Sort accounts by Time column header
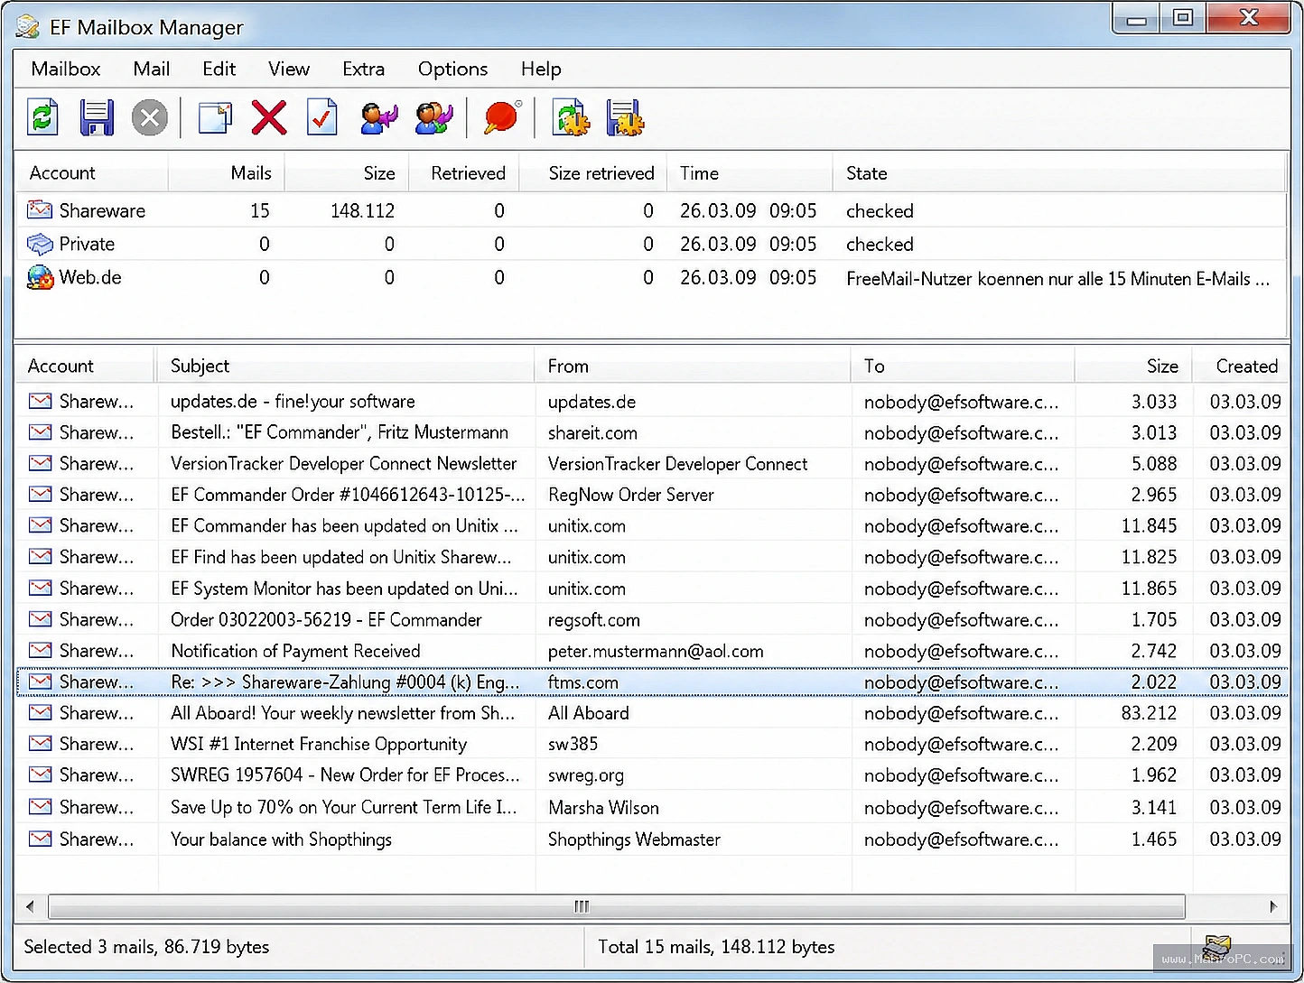The image size is (1304, 983). pos(750,172)
